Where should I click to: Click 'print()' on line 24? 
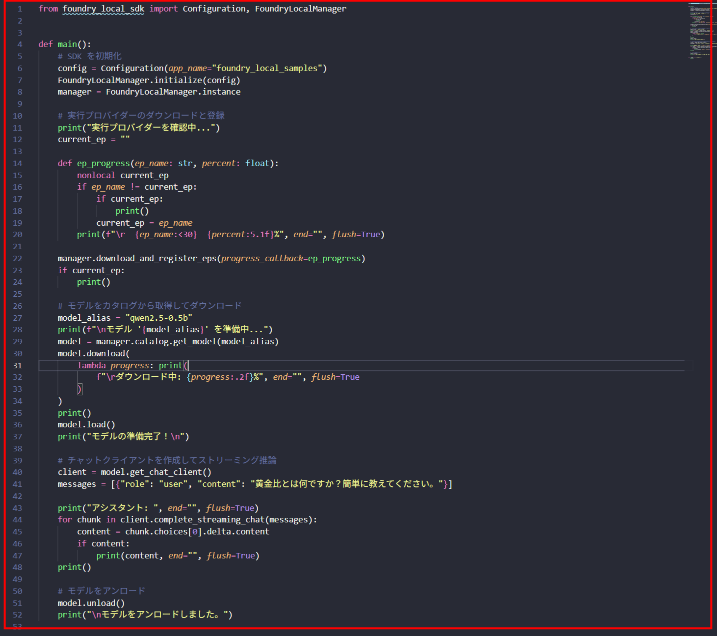93,282
